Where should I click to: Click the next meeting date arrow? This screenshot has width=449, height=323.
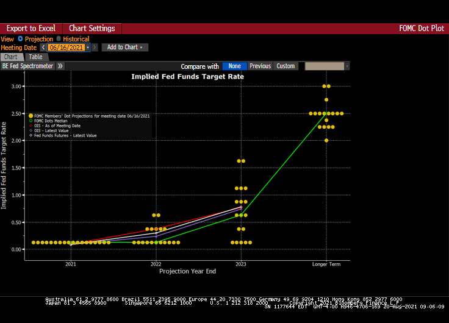point(95,48)
